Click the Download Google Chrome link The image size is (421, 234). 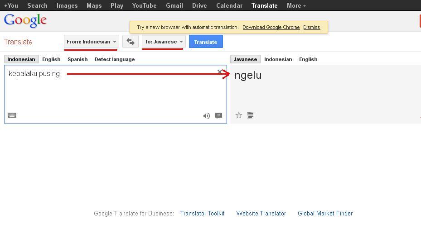pyautogui.click(x=271, y=27)
